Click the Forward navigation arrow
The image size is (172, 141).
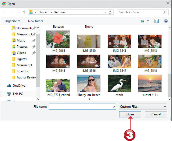point(12,12)
